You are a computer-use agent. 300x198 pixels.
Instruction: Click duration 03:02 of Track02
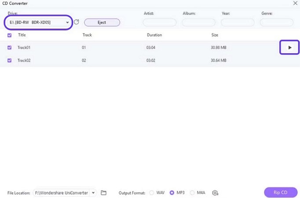pyautogui.click(x=151, y=60)
